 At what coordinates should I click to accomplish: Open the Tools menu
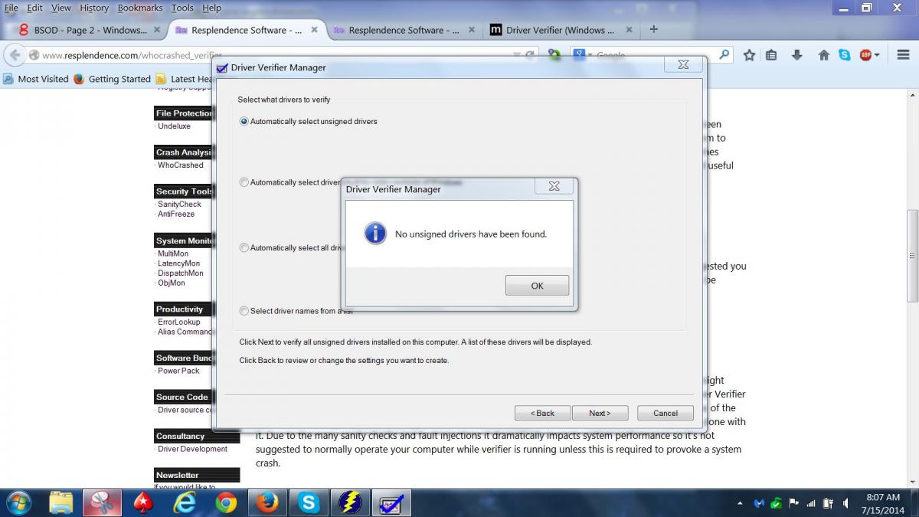point(182,8)
